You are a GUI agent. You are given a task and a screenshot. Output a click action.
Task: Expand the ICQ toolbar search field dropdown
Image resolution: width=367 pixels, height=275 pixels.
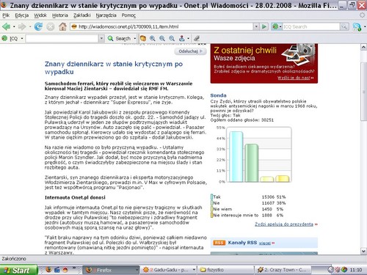101,38
